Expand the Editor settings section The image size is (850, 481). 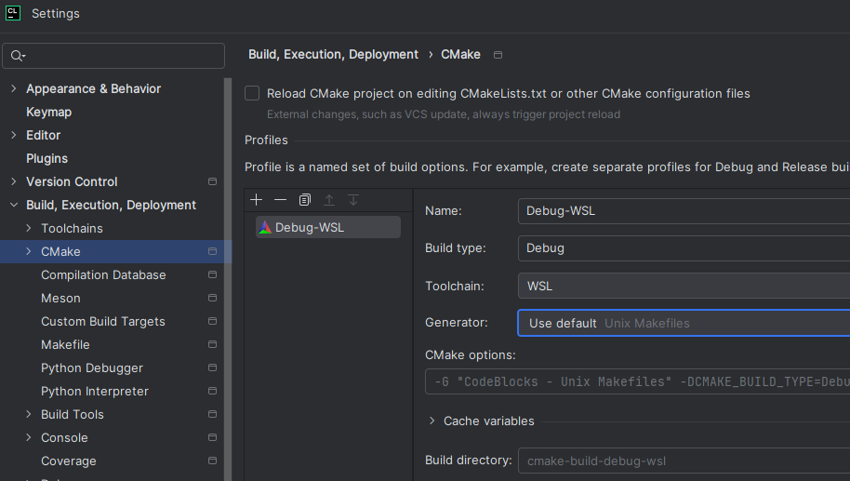(x=14, y=135)
